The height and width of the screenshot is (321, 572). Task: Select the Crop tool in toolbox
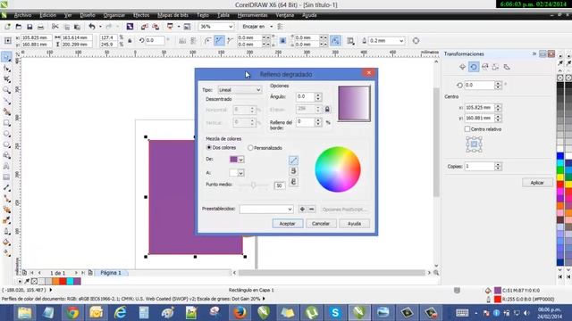click(x=6, y=79)
